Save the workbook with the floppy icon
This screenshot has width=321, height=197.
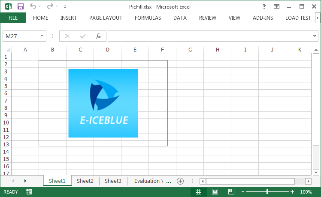(x=21, y=6)
